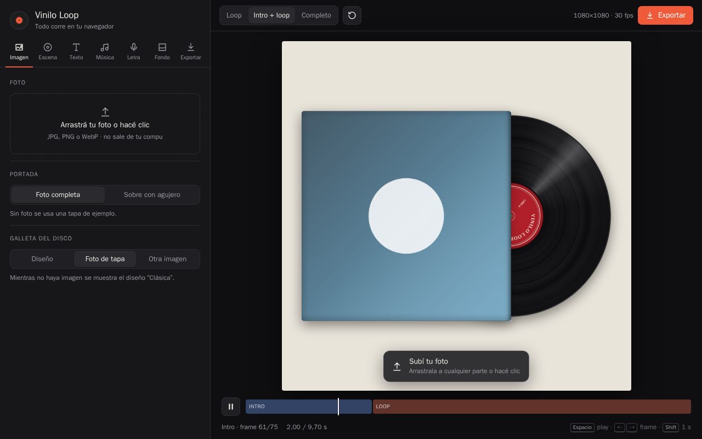Click the 2,00 / 9,70 s time readout

[x=307, y=427]
